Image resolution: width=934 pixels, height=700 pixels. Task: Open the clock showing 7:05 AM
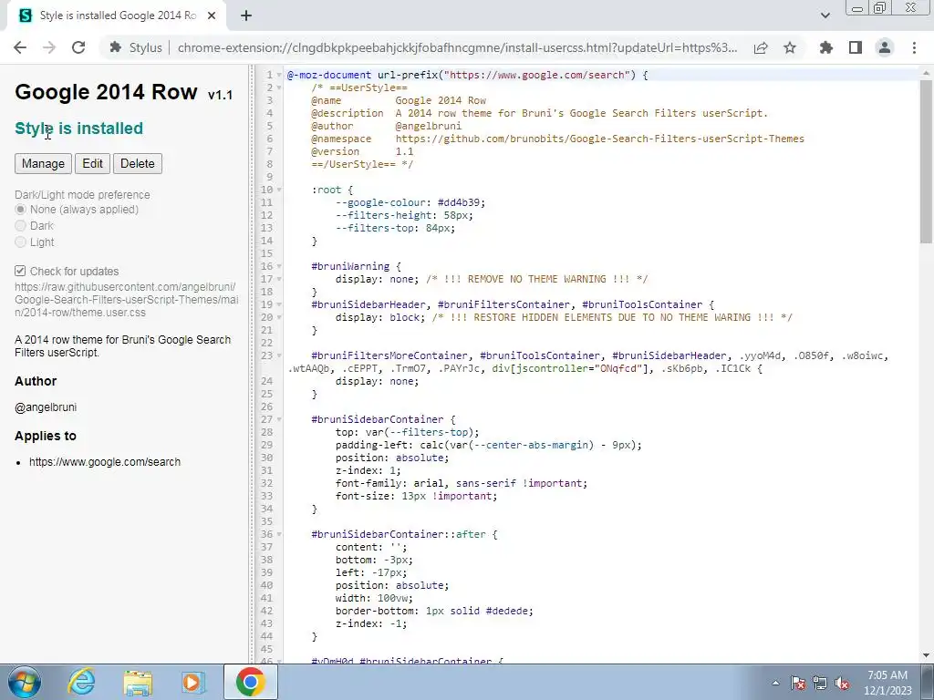coord(887,683)
